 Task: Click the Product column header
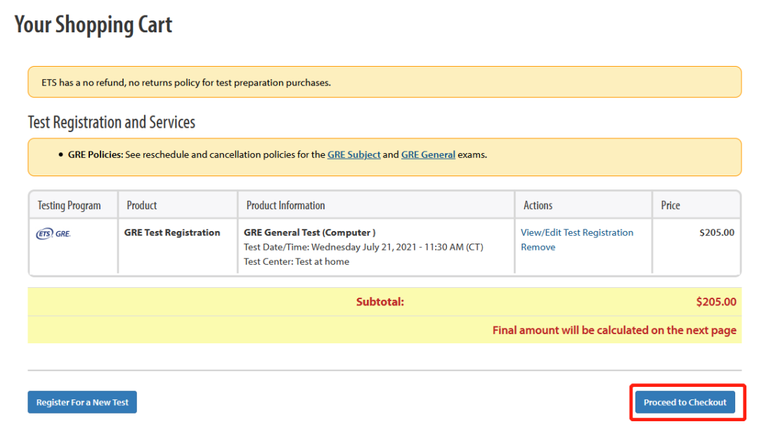point(142,206)
